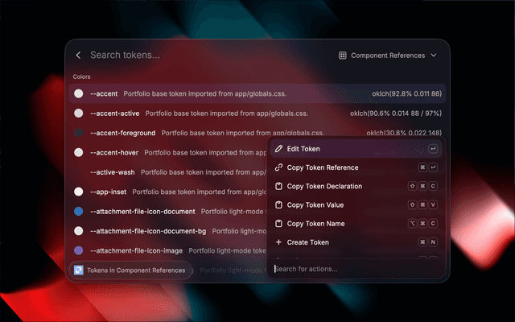Click the return key badge on Copy Token Reference
This screenshot has width=515, height=322.
(433, 167)
